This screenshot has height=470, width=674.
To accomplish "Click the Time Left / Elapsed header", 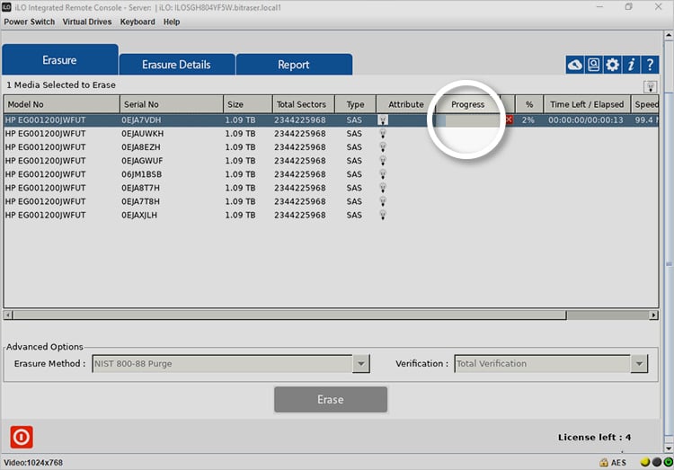I will (587, 104).
